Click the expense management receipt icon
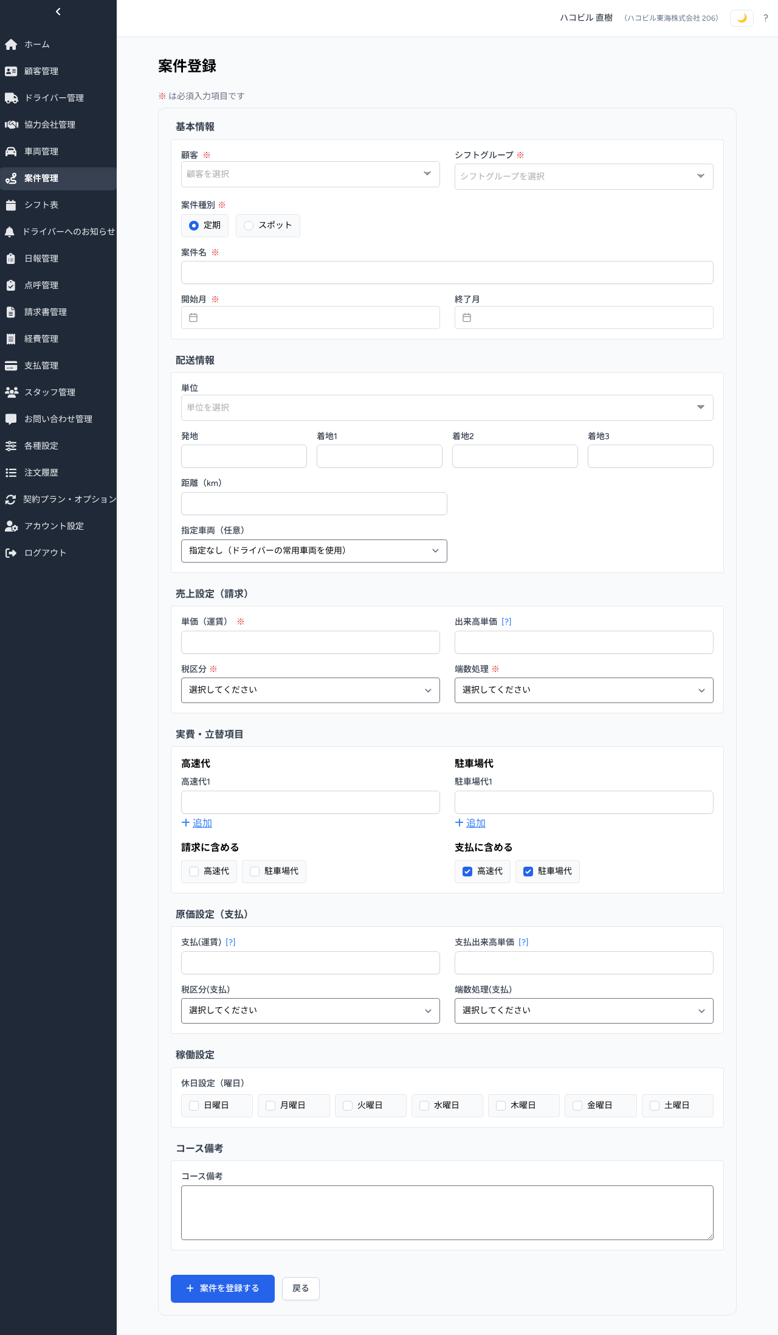Image resolution: width=778 pixels, height=1335 pixels. 11,339
